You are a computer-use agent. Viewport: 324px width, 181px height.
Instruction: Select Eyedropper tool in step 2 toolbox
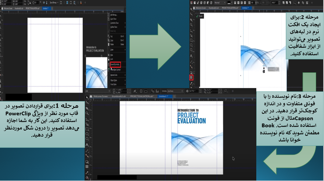point(191,84)
